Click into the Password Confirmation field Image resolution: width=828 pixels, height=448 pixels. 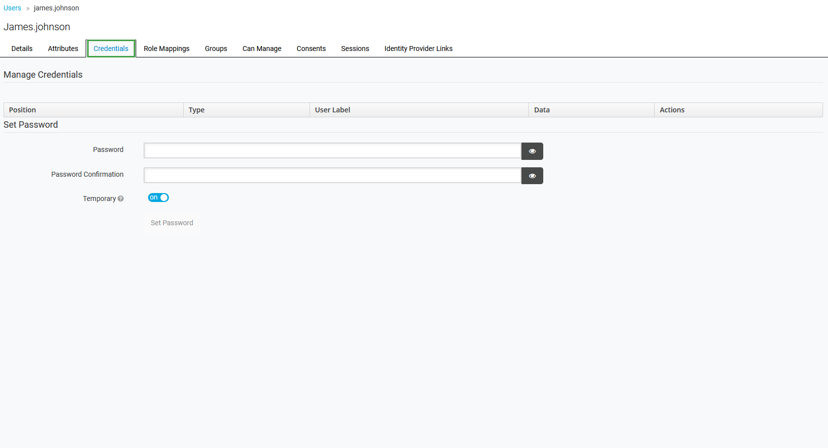click(332, 176)
